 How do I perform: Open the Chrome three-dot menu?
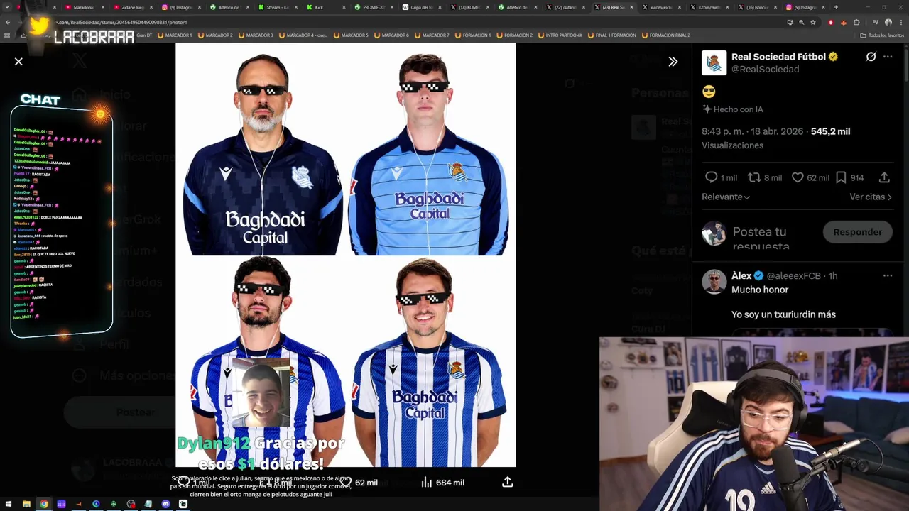[900, 22]
